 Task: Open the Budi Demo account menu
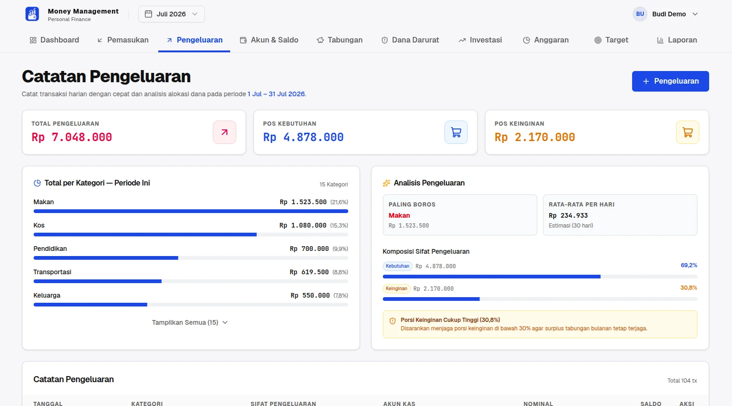click(x=666, y=14)
